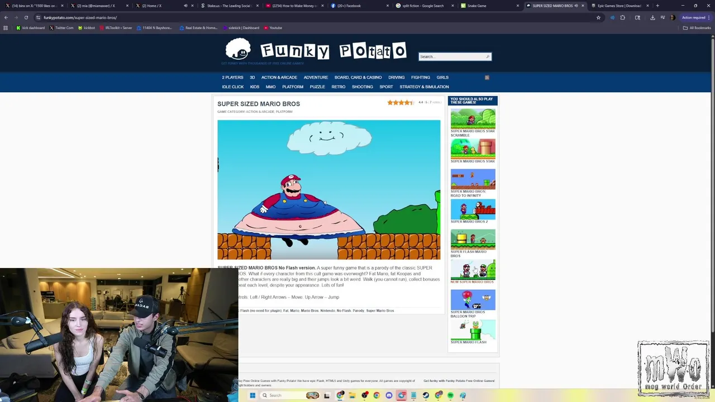Open the Twitter Com bookmark
Screen dimensions: 715x402
[61, 27]
